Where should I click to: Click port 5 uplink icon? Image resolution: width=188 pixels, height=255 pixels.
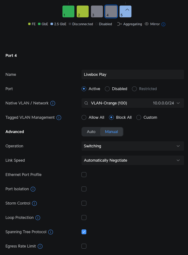click(x=127, y=9)
